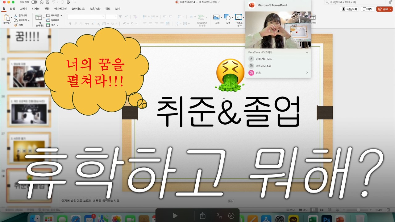Screen dimensions: 395x222
Task: Click the Home icon in title bar
Action: [42, 2]
